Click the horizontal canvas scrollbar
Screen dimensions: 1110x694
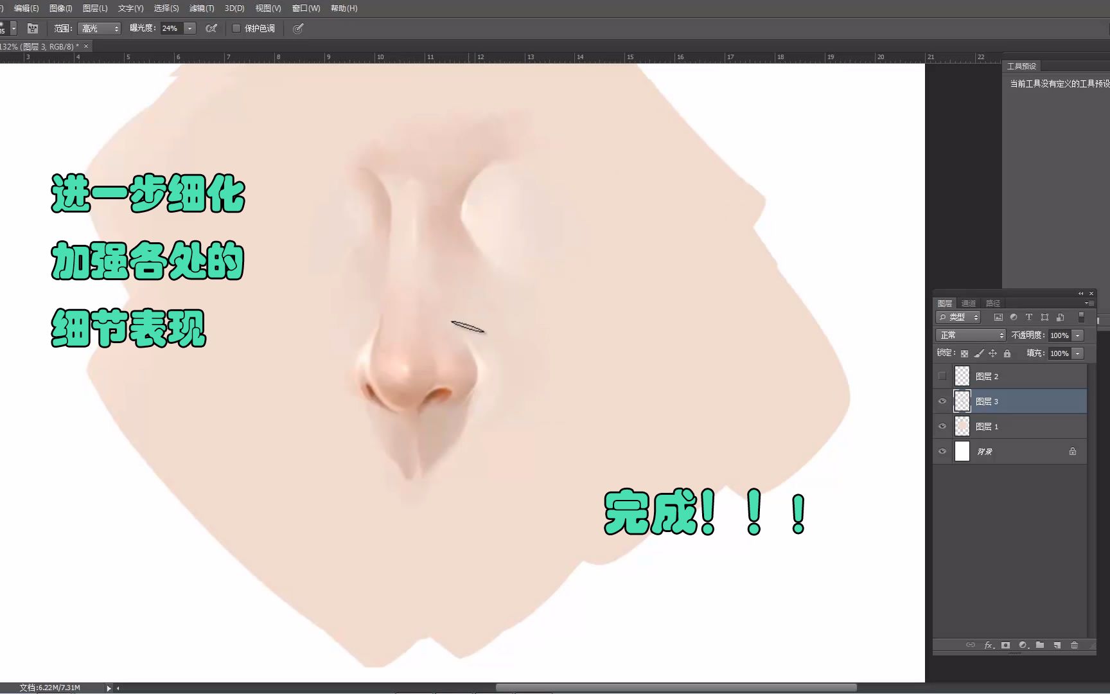(x=676, y=688)
